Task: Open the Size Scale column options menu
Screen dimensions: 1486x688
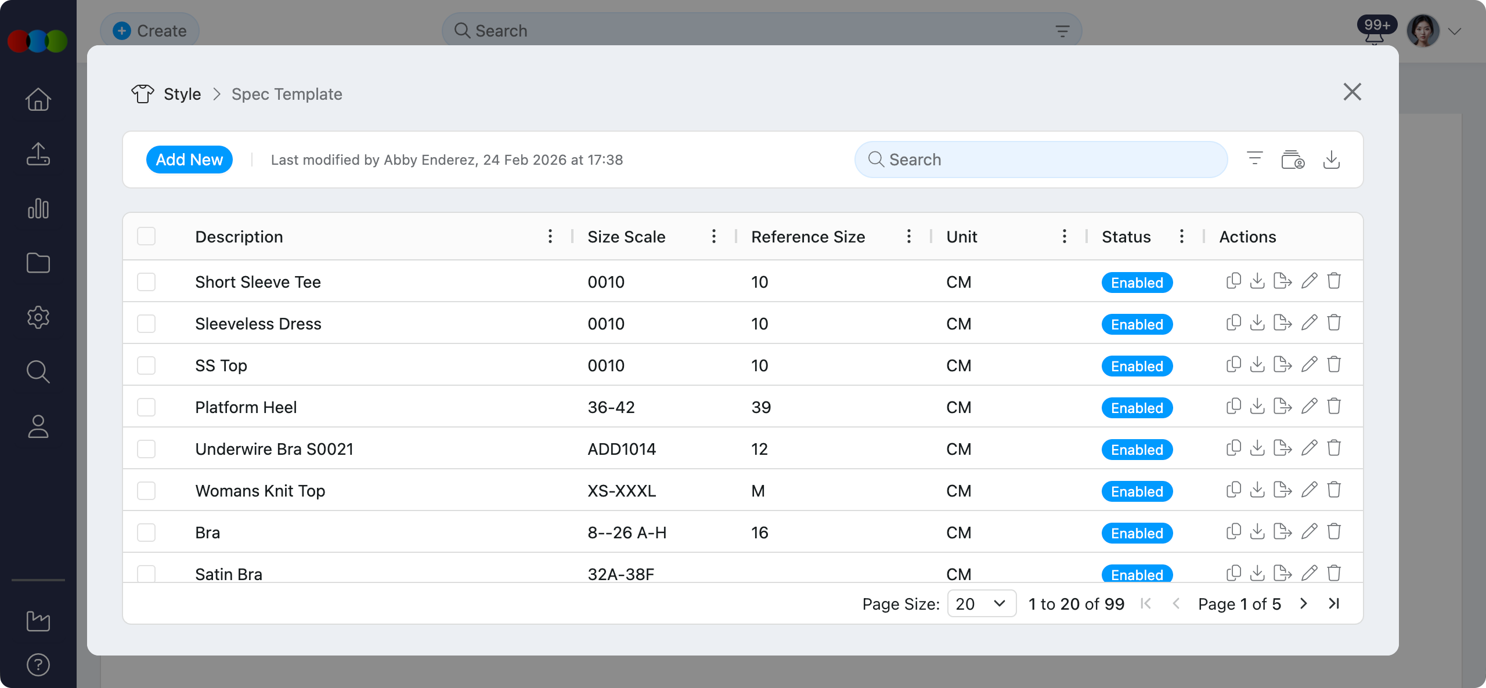Action: [x=713, y=236]
